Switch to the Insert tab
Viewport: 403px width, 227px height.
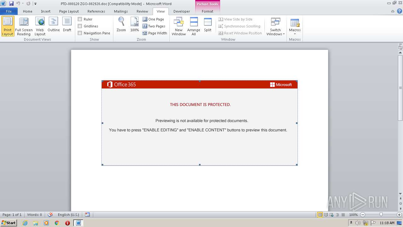[46, 11]
